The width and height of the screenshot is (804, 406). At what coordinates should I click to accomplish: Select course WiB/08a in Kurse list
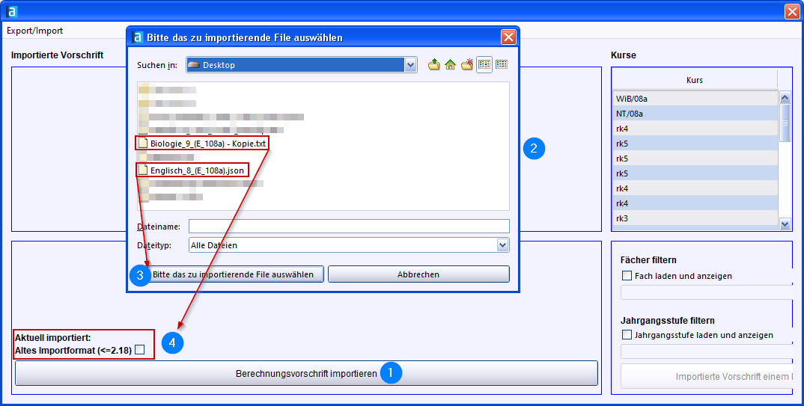pyautogui.click(x=695, y=98)
